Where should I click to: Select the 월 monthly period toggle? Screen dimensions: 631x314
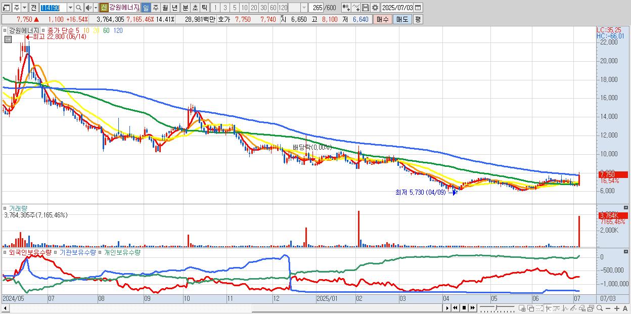[165, 8]
